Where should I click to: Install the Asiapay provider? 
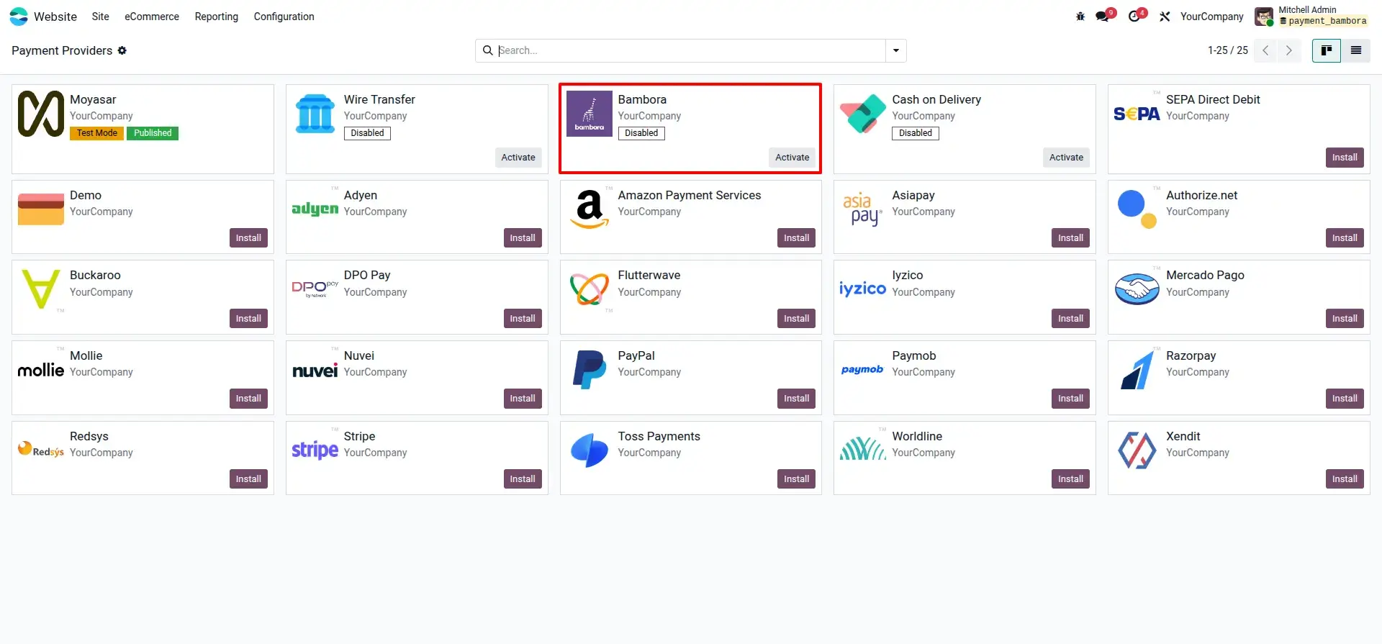tap(1070, 238)
